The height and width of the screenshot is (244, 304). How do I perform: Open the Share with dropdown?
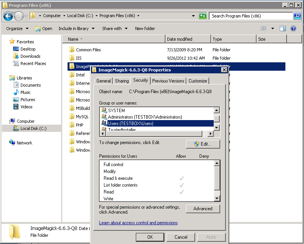tap(115, 29)
